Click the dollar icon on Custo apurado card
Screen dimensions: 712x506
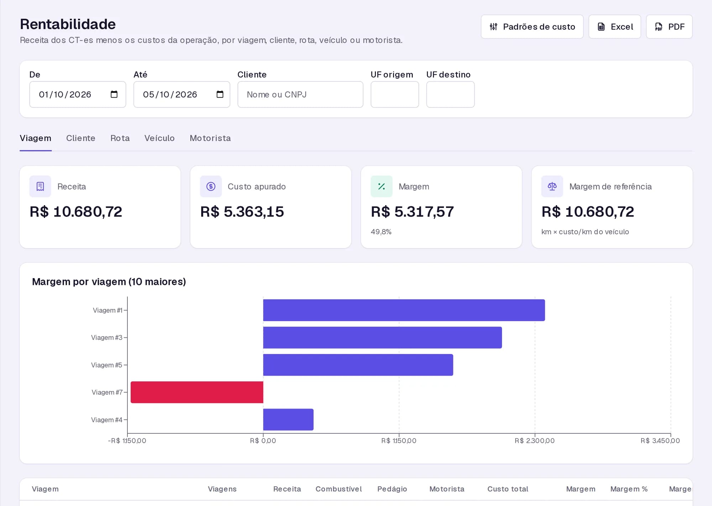(211, 186)
